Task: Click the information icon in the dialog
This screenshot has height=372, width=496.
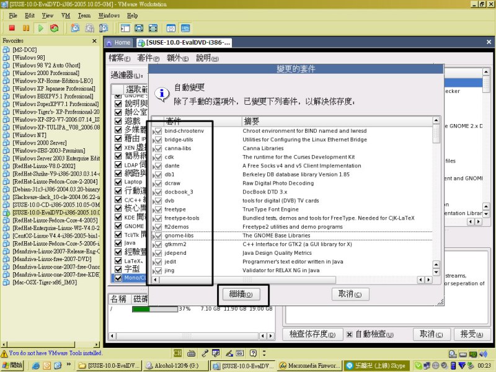Action: click(x=162, y=94)
